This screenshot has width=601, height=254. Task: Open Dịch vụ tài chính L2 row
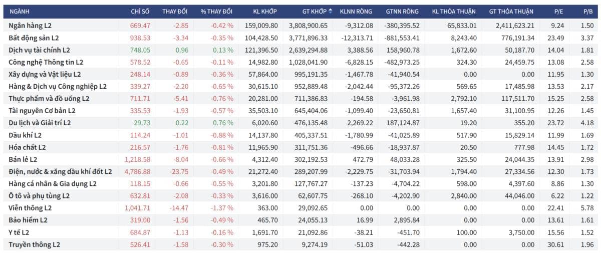point(300,50)
